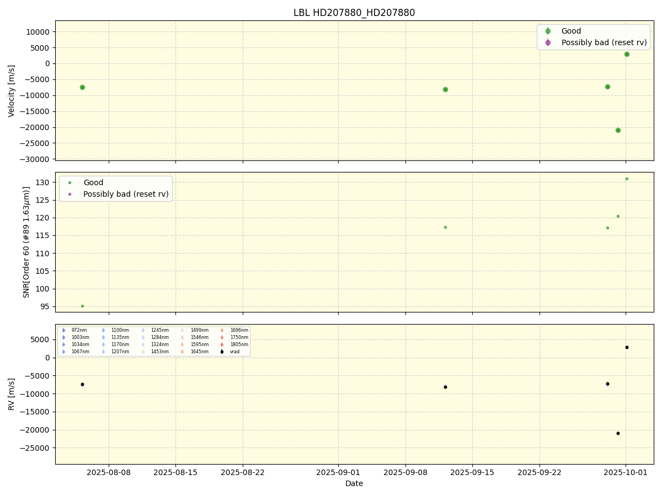Click the purple Possibly bad marker in velocity legend

tap(548, 42)
